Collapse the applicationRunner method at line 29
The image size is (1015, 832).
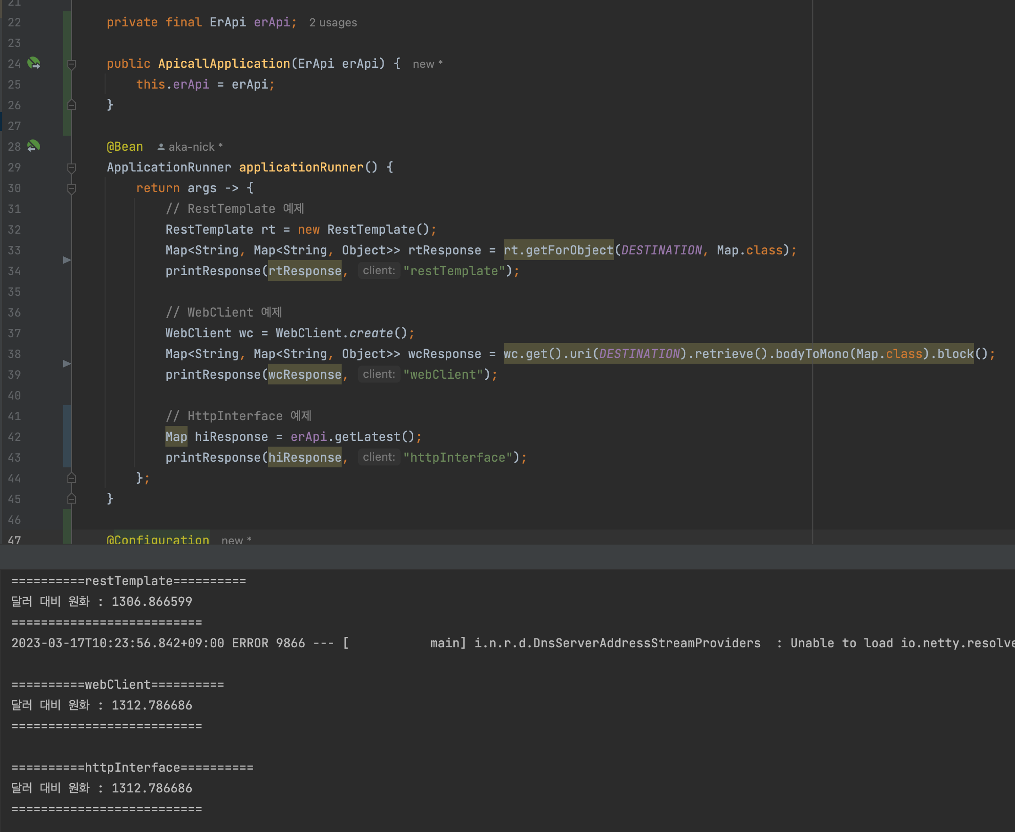[72, 168]
